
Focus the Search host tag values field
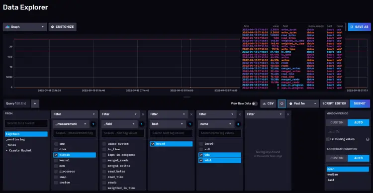tap(171, 133)
